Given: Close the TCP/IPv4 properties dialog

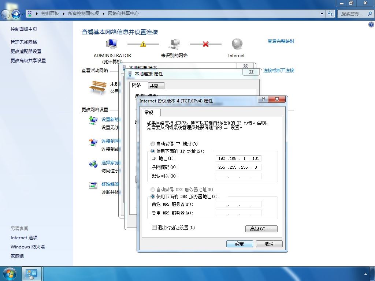Looking at the screenshot, I should 277,99.
